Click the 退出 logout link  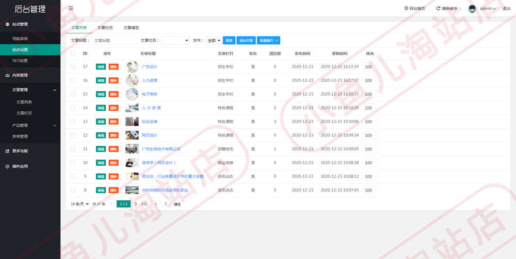click(x=507, y=9)
